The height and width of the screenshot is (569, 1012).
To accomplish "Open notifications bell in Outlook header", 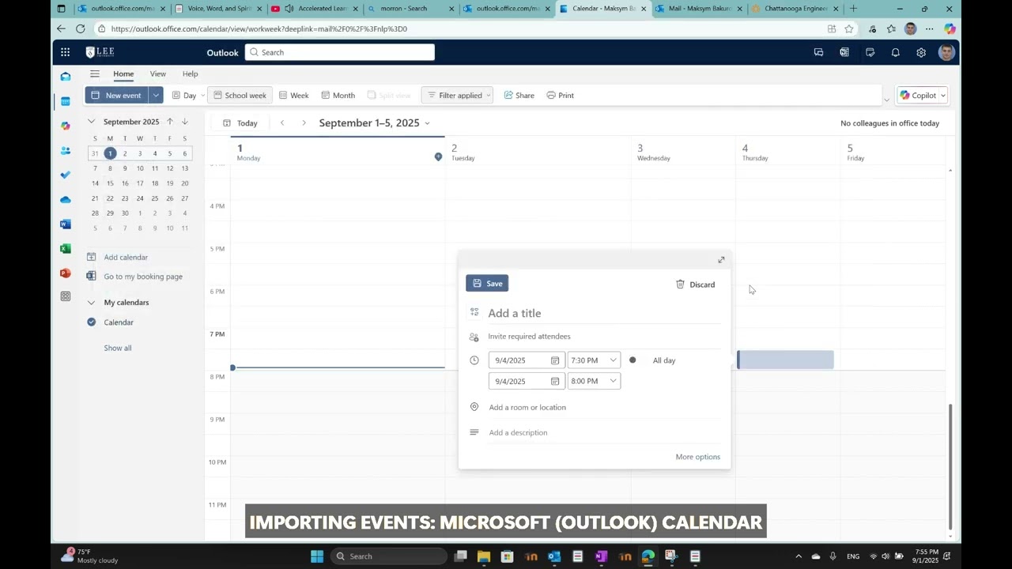I will point(896,52).
